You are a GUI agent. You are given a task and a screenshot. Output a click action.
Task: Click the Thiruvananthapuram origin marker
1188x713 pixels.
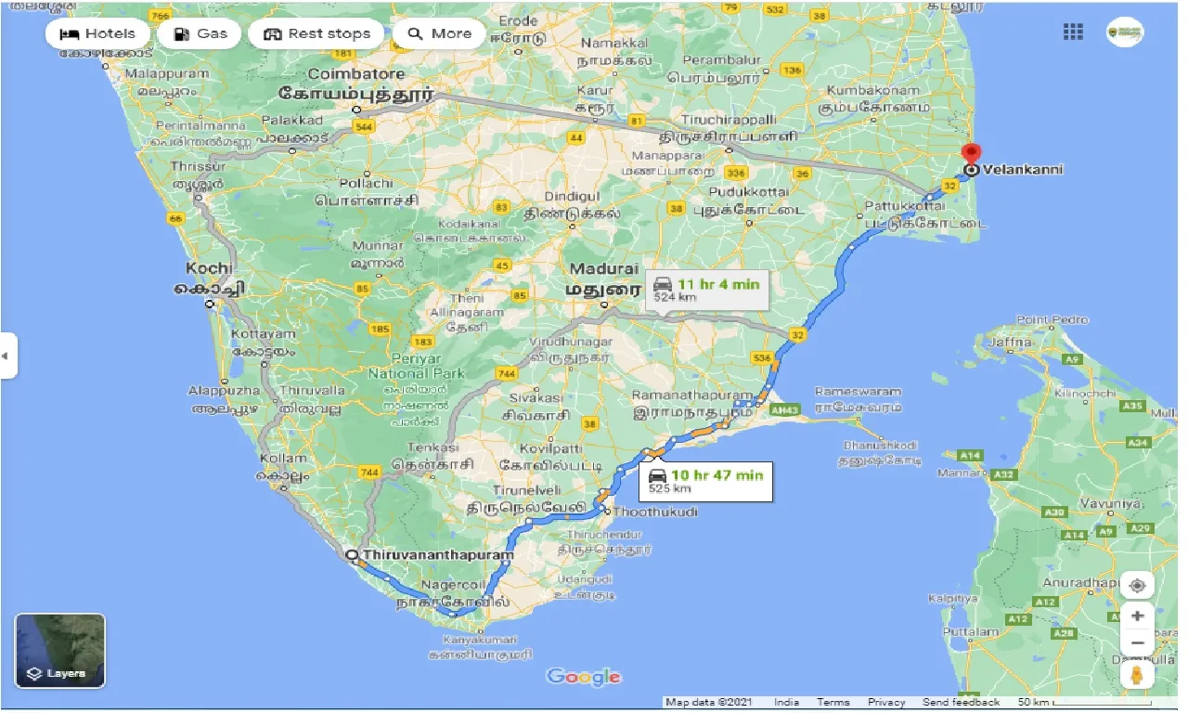(x=354, y=554)
